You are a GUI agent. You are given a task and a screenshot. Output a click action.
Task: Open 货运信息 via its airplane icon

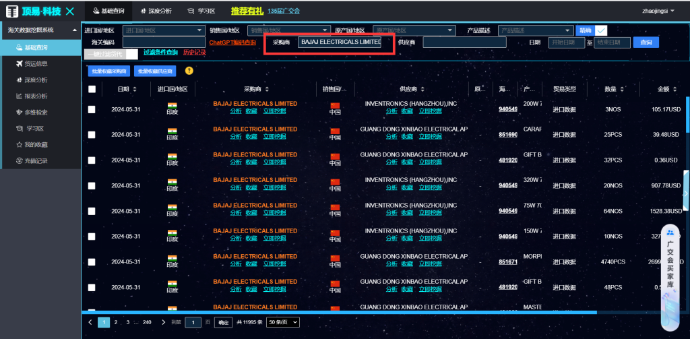[19, 63]
